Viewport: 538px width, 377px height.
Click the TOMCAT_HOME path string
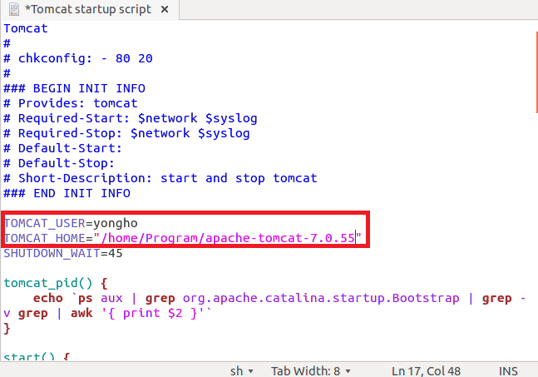point(228,238)
